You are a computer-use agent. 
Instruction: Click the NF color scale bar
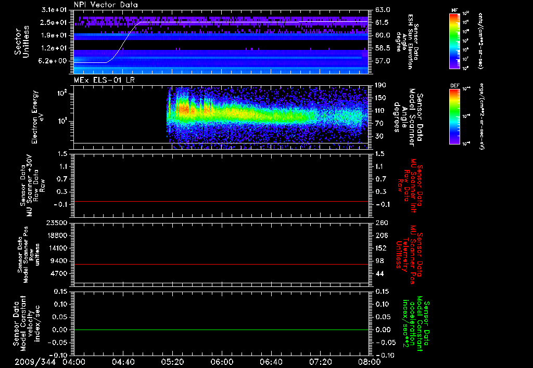pyautogui.click(x=453, y=41)
